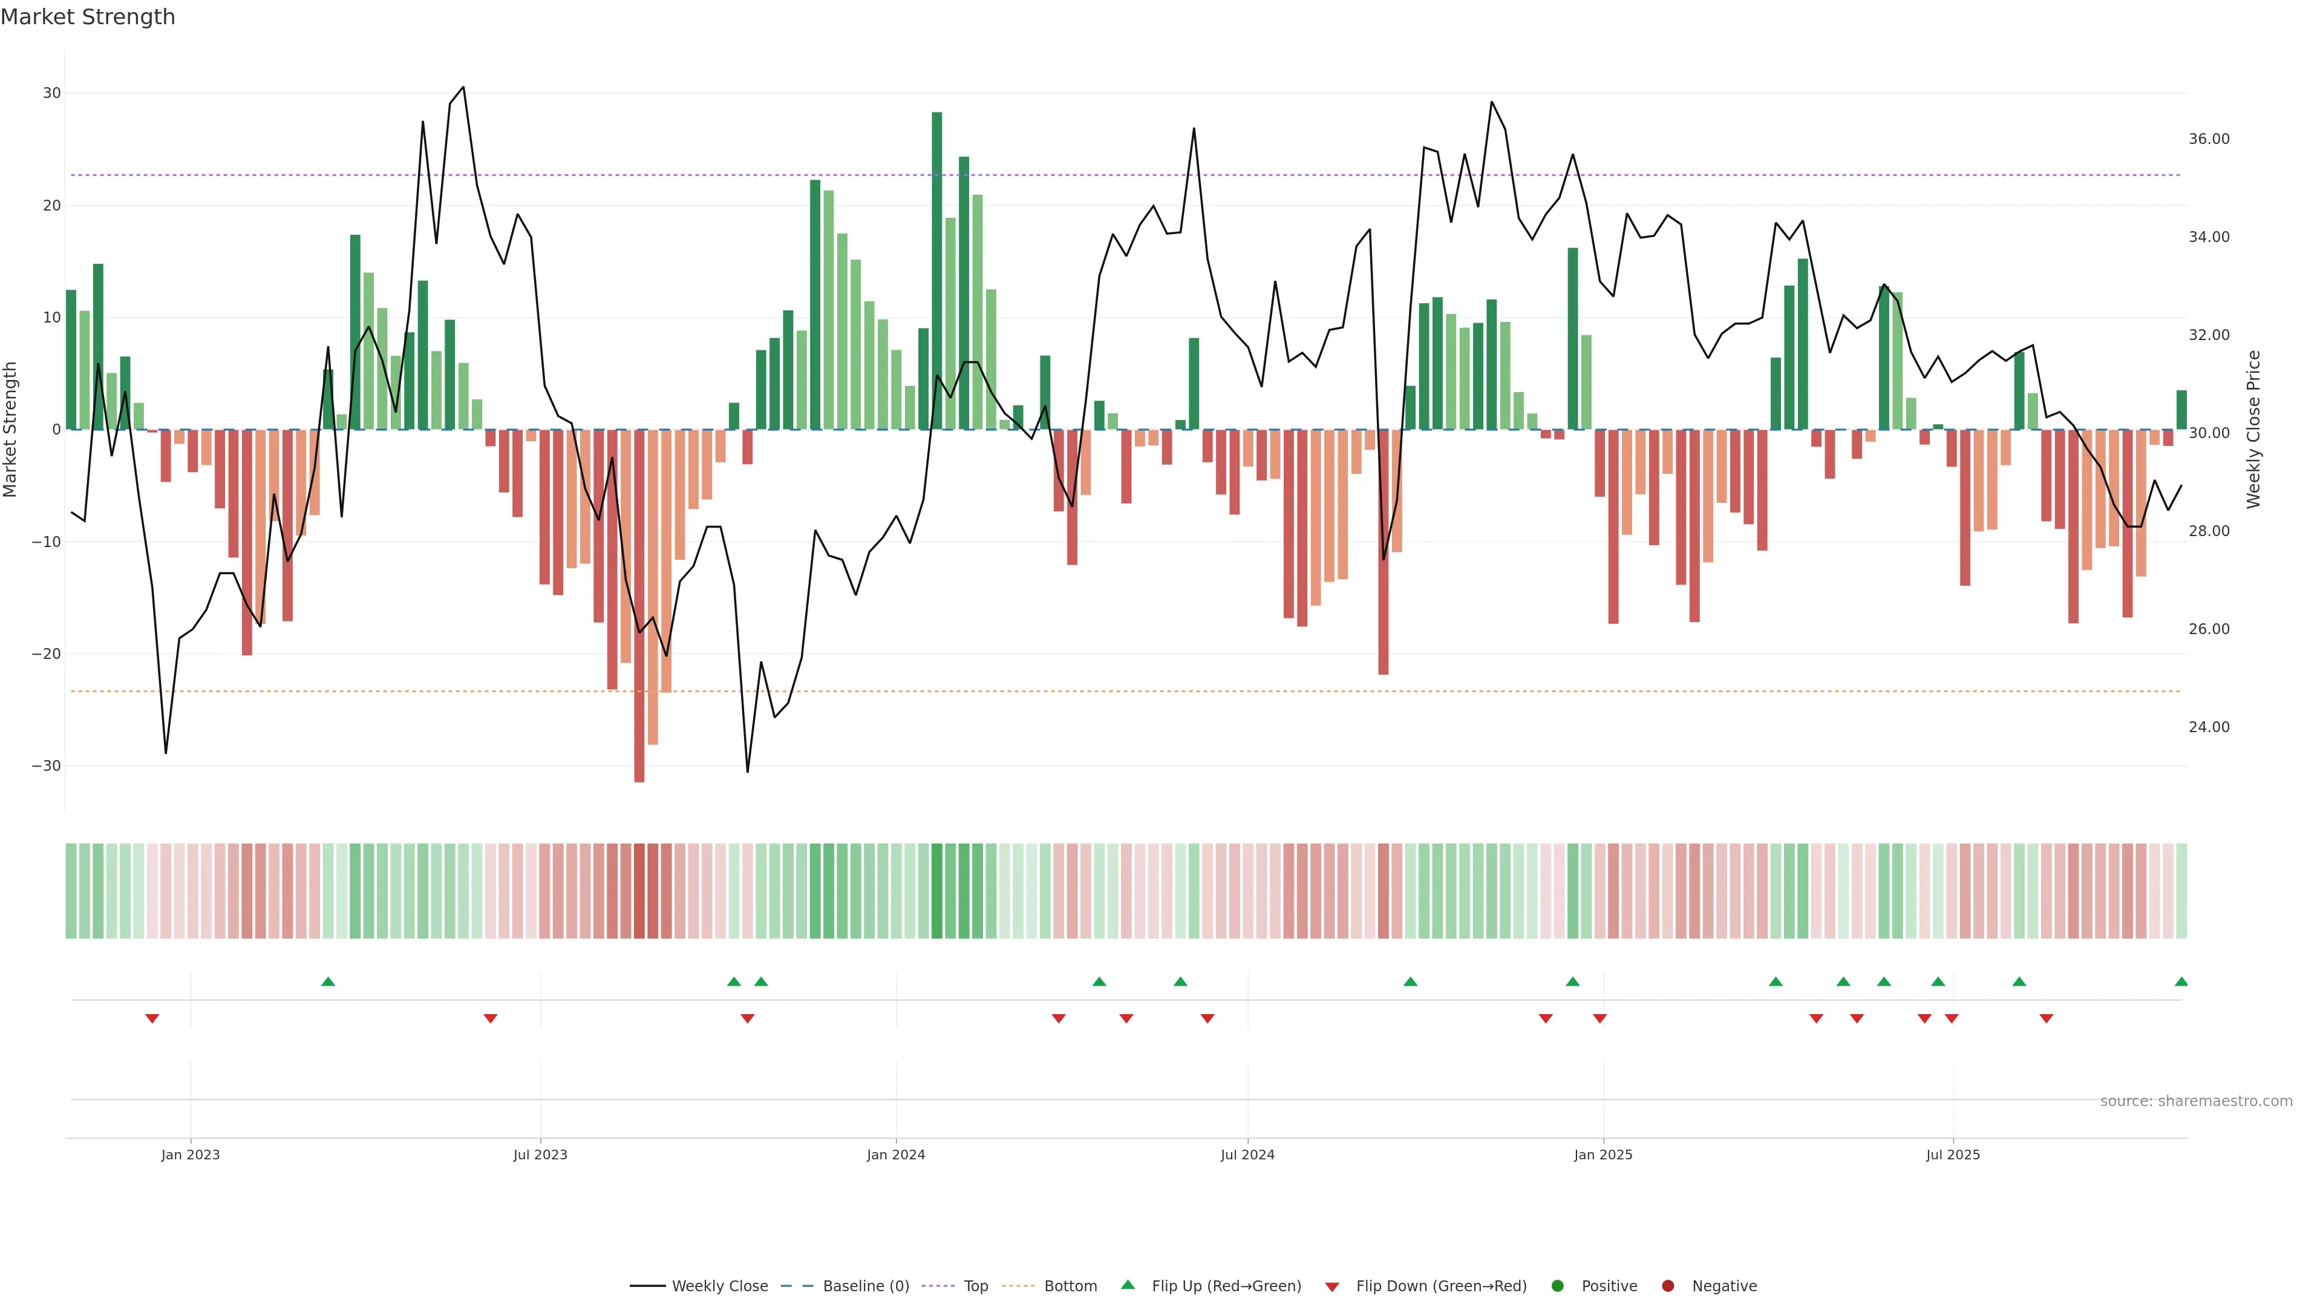Click Flip Up green triangle legend icon
This screenshot has width=2323, height=1307.
(1127, 1285)
